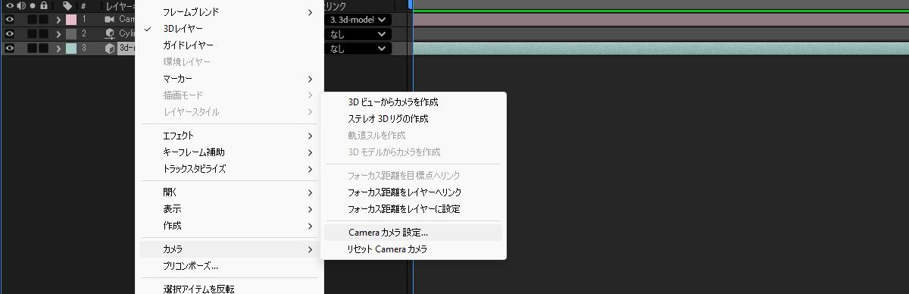Open トラックスタビライズ submenu
The width and height of the screenshot is (909, 294).
pyautogui.click(x=230, y=168)
